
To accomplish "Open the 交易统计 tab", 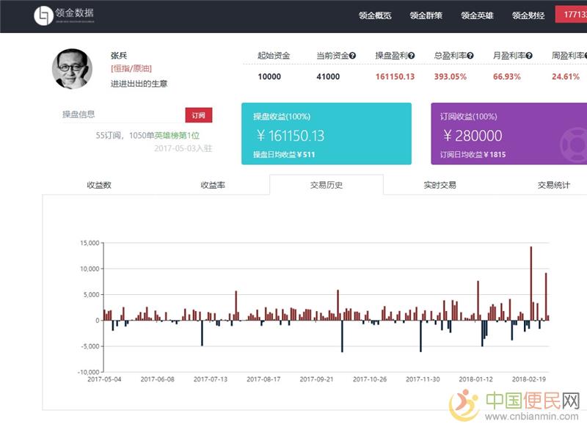I will tap(553, 185).
